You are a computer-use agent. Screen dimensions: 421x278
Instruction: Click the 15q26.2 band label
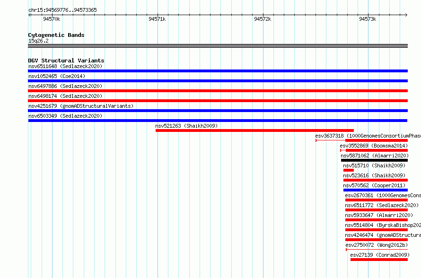pos(38,41)
